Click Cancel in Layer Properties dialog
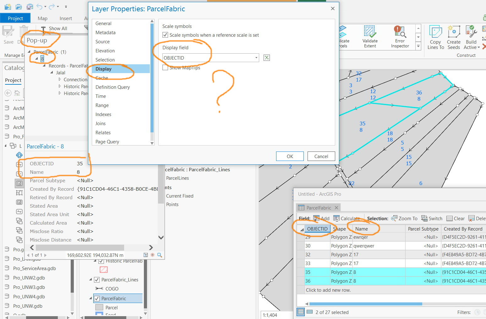Viewport: 486px width, 319px height. click(321, 156)
